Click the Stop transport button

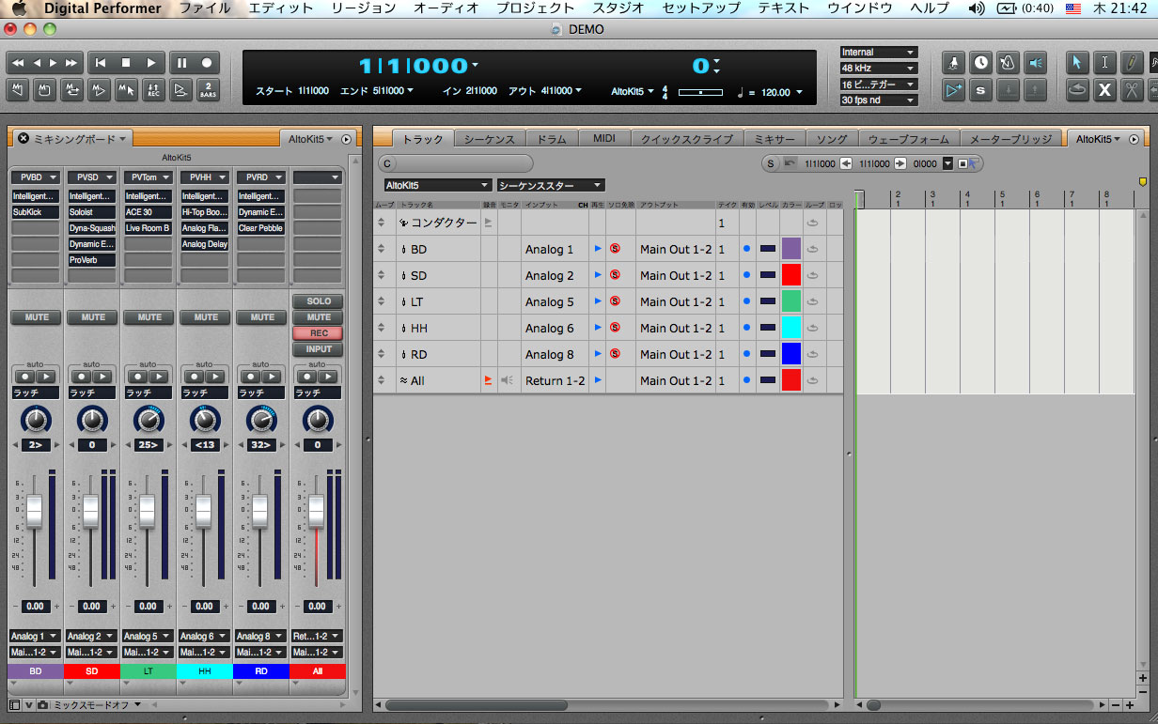click(x=126, y=63)
